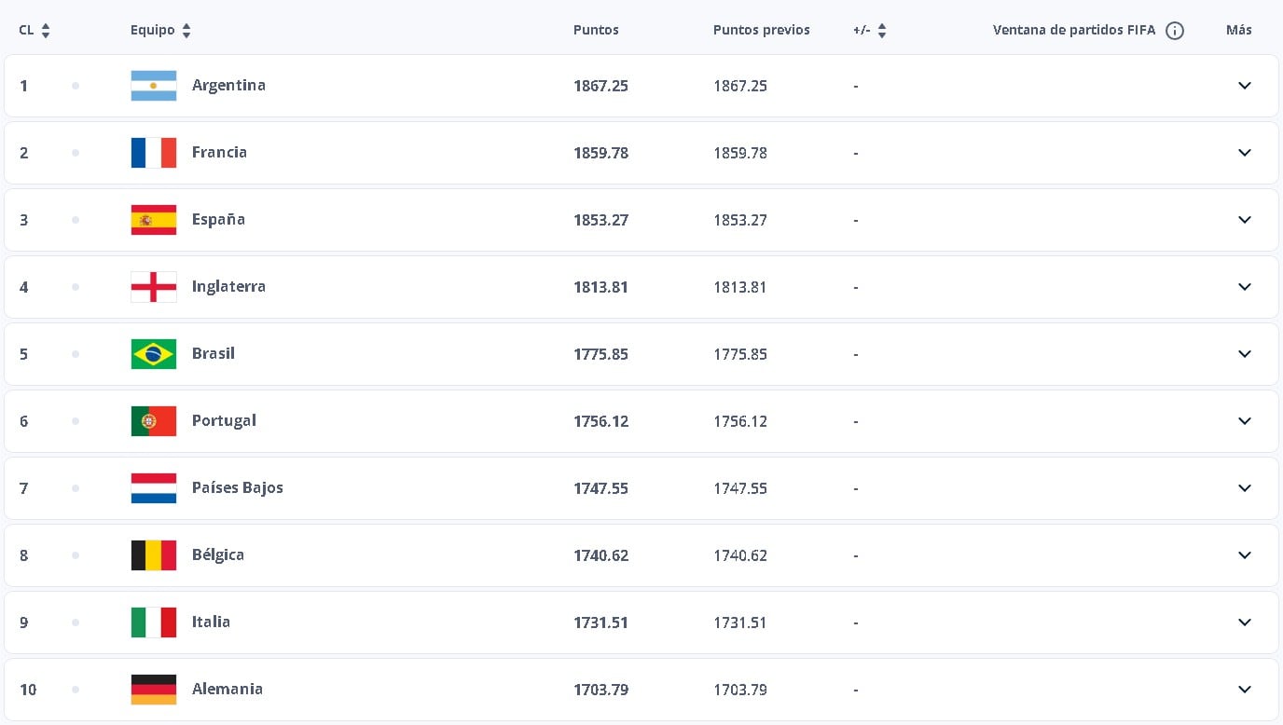Click rank number 5 for Brasil

(x=24, y=354)
